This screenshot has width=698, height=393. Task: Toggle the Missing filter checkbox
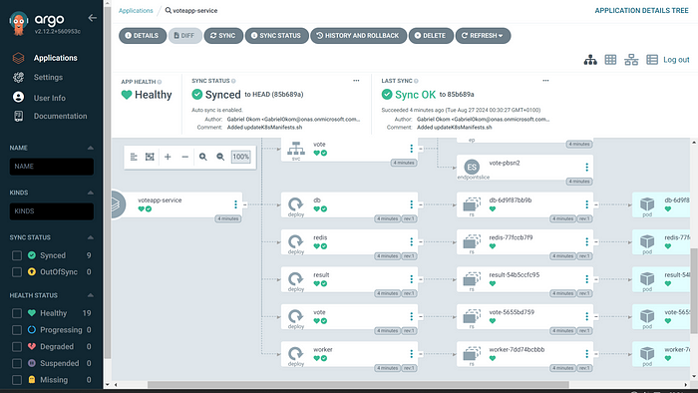click(x=17, y=380)
